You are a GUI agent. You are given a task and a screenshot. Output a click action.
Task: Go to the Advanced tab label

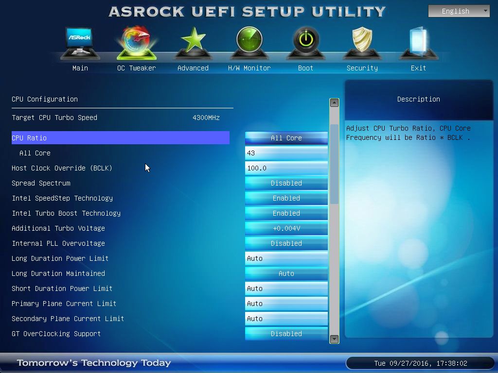[x=193, y=68]
